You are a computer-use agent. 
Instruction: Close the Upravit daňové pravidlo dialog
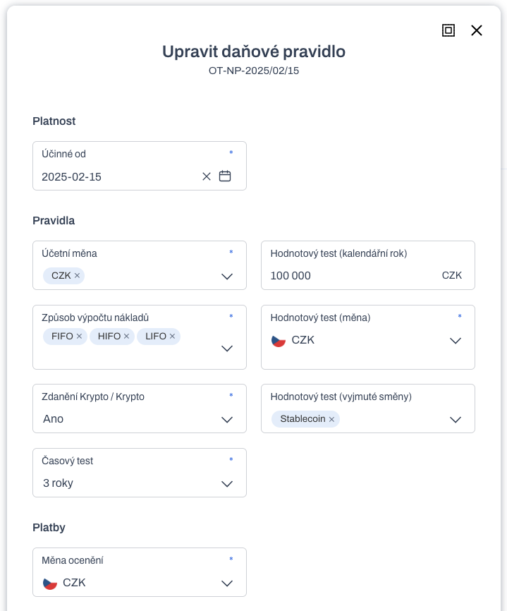(x=477, y=30)
